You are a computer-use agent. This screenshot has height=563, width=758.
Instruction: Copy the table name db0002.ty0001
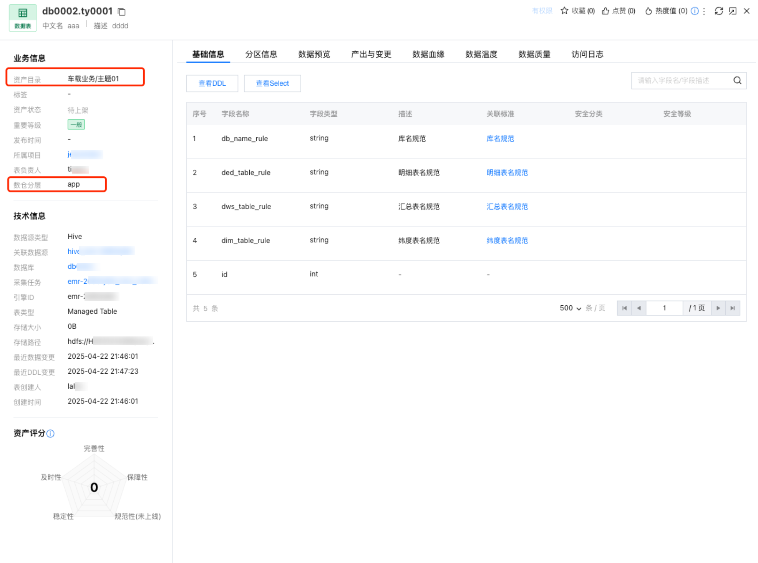tap(122, 12)
